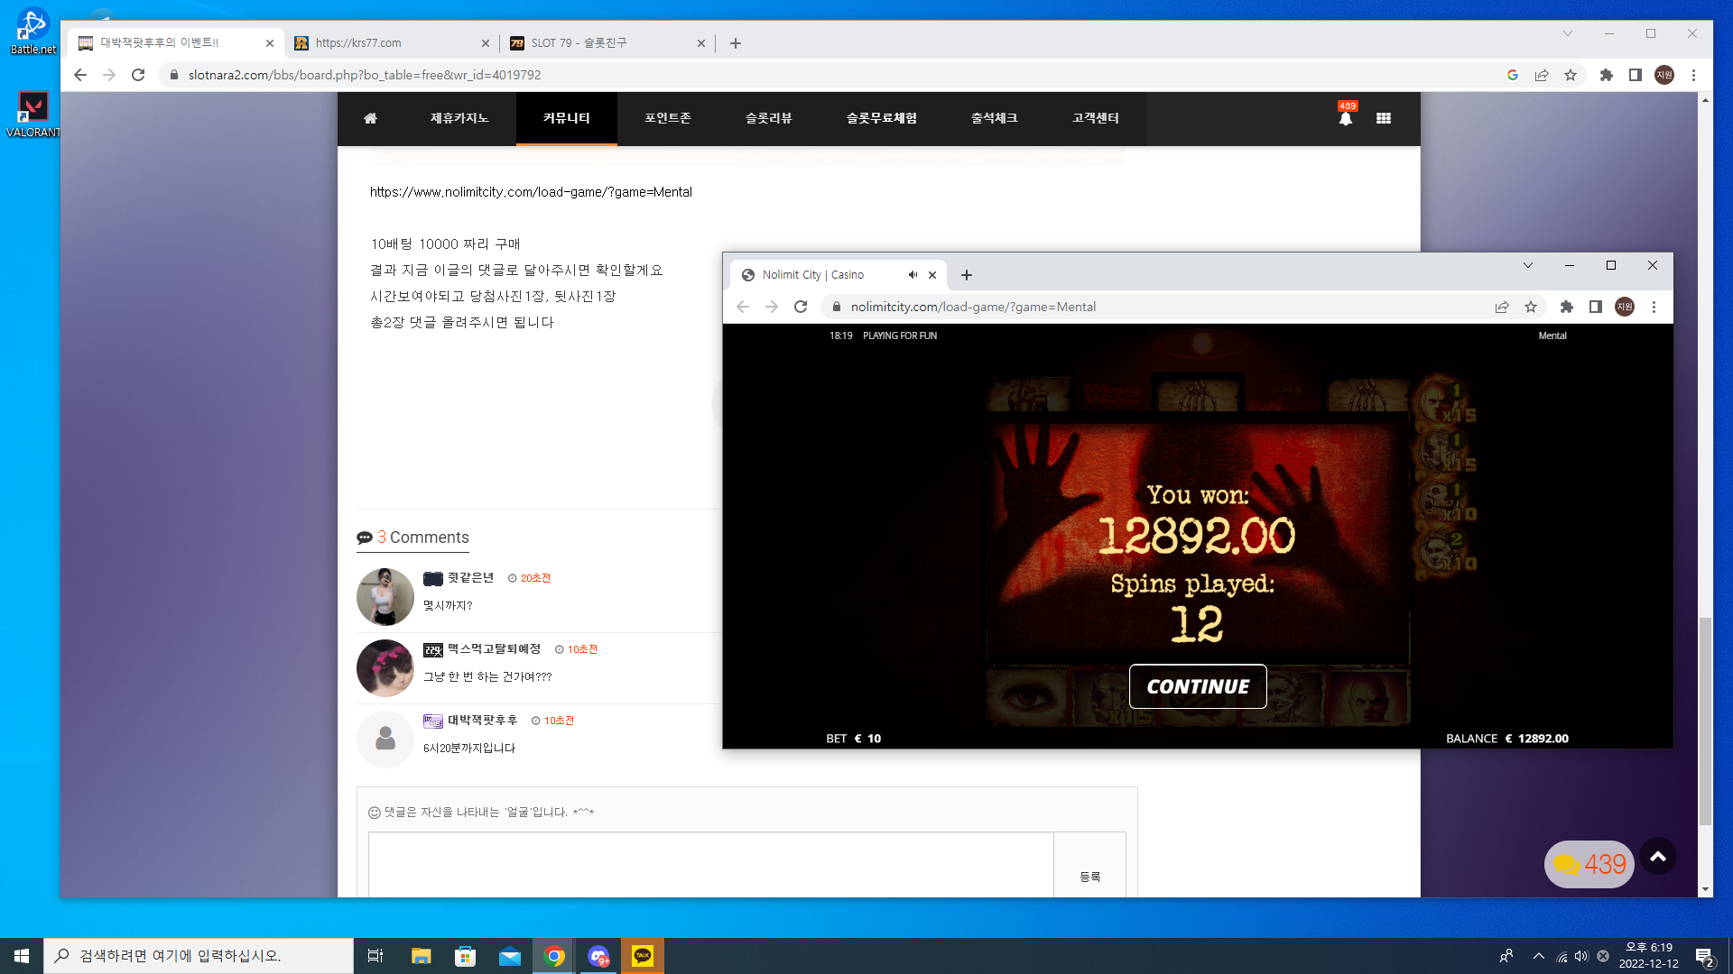Close the Nolimit City tab

(x=932, y=275)
